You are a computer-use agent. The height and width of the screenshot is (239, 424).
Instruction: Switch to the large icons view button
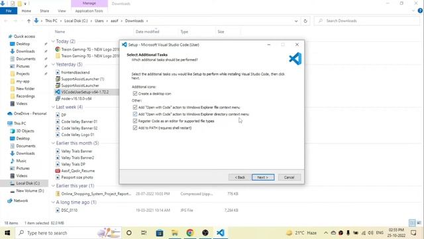[419, 223]
